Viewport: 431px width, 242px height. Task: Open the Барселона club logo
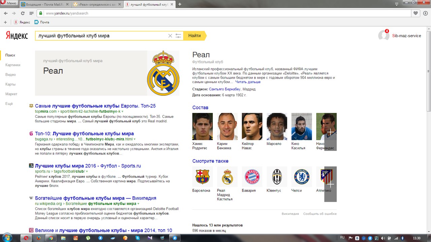pyautogui.click(x=202, y=176)
